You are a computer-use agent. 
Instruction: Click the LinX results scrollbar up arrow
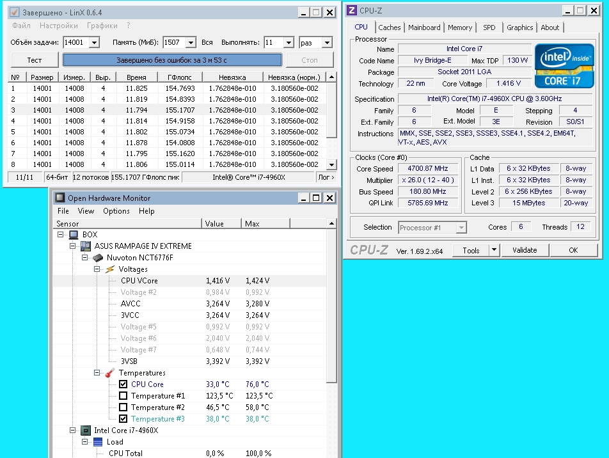coord(331,77)
